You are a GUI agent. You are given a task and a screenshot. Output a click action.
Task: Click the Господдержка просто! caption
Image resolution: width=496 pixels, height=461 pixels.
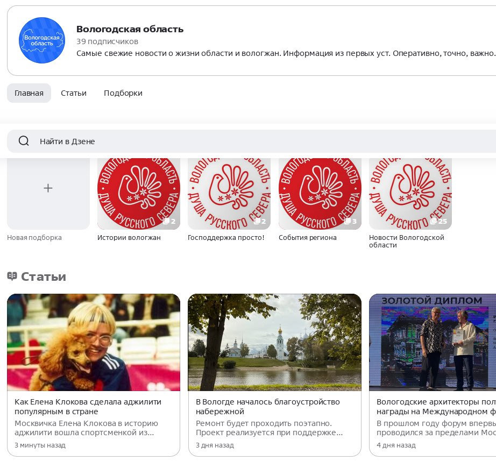point(226,237)
